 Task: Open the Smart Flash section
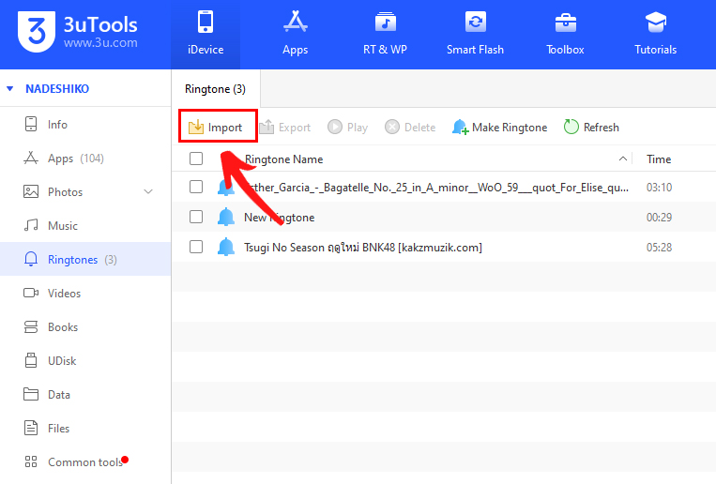click(x=475, y=35)
